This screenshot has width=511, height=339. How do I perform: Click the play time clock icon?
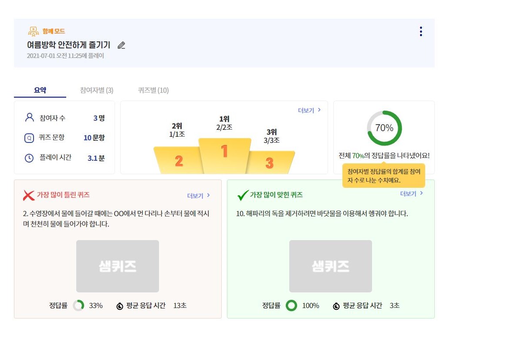point(29,158)
